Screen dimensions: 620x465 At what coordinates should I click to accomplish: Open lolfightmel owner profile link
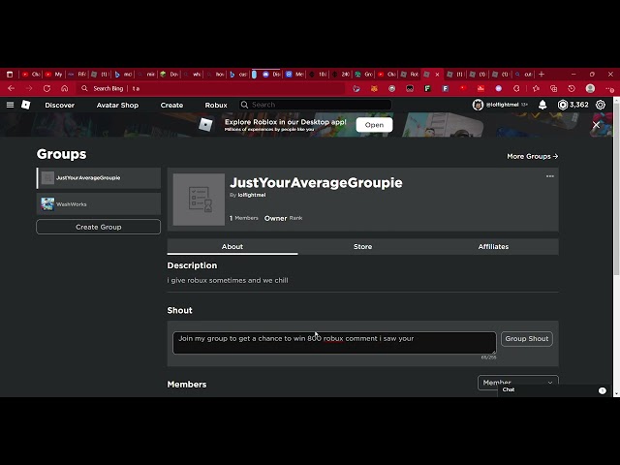tap(252, 195)
